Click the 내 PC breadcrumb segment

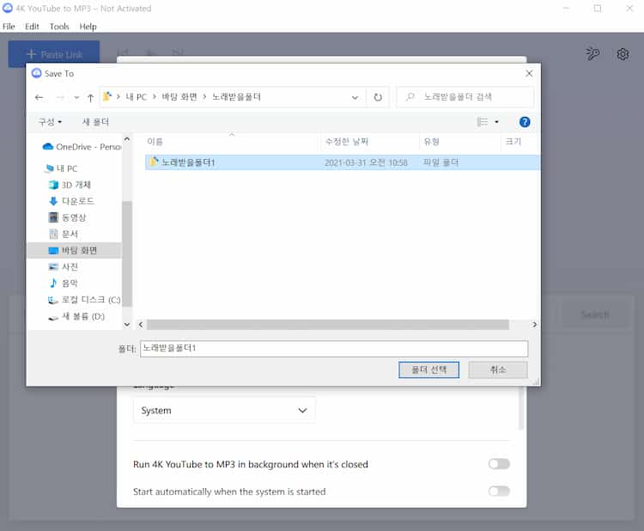tap(136, 97)
